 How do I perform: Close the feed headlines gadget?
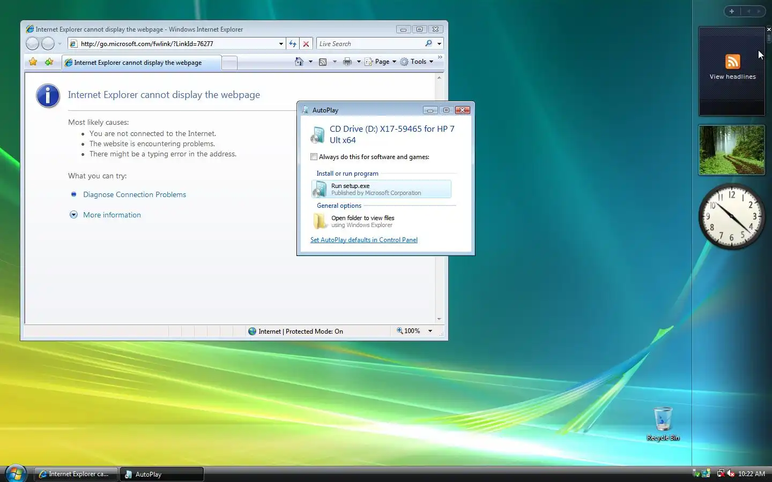coord(769,29)
